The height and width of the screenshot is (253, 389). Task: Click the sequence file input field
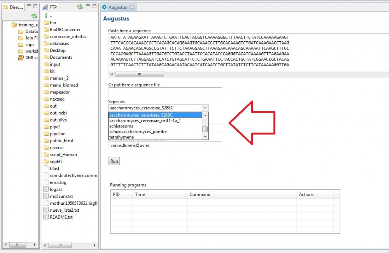point(165,91)
